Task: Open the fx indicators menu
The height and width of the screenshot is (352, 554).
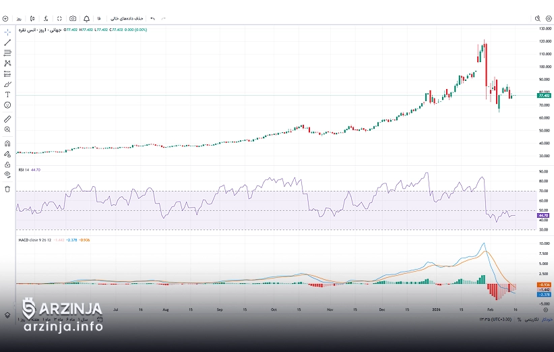Action: 46,18
